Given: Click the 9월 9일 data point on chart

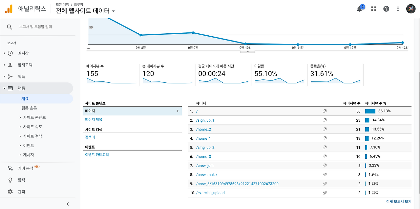Looking at the screenshot, I should tap(193, 32).
